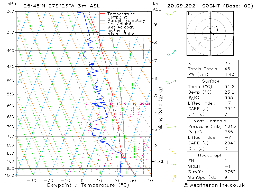Click the 9 km height label
The height and width of the screenshot is (188, 257).
point(155,24)
